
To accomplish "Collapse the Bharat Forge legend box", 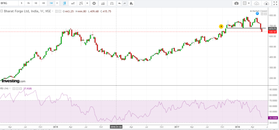I will click(x=2, y=11).
